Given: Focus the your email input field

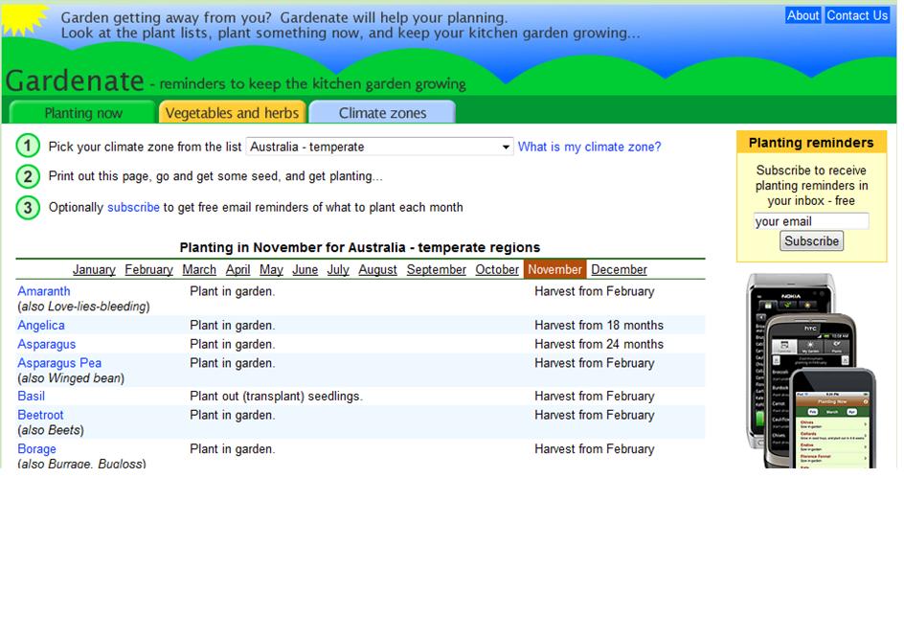Looking at the screenshot, I should coord(810,221).
